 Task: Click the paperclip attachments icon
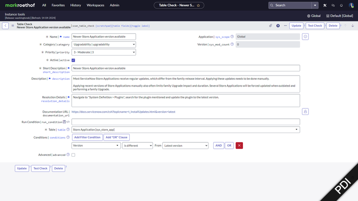pyautogui.click(x=271, y=26)
